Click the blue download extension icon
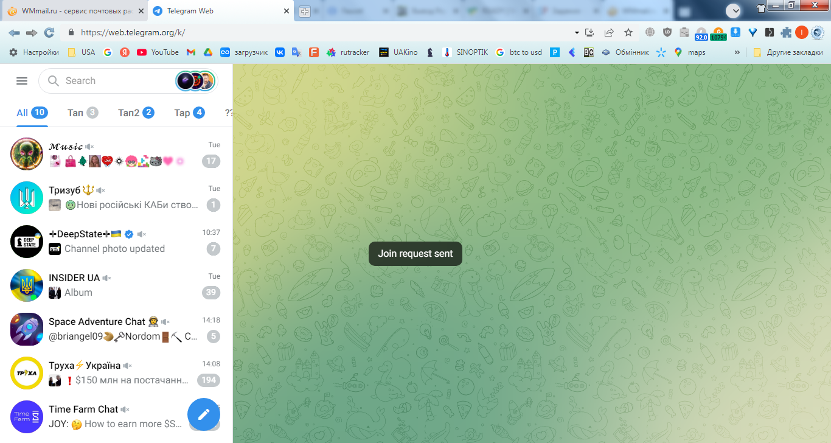Image resolution: width=831 pixels, height=443 pixels. coord(735,32)
